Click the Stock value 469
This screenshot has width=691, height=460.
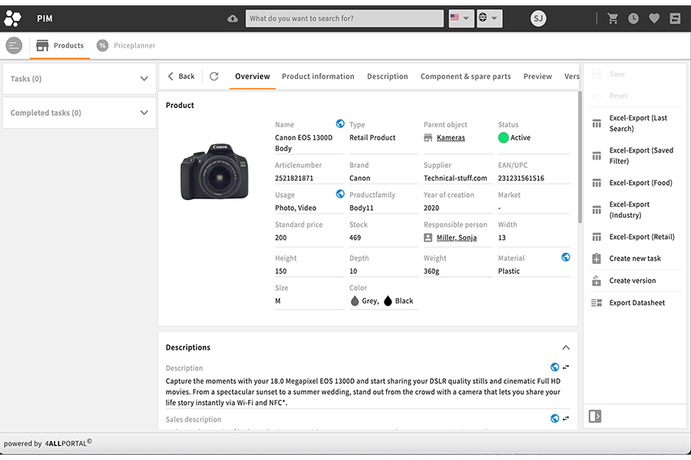click(355, 238)
